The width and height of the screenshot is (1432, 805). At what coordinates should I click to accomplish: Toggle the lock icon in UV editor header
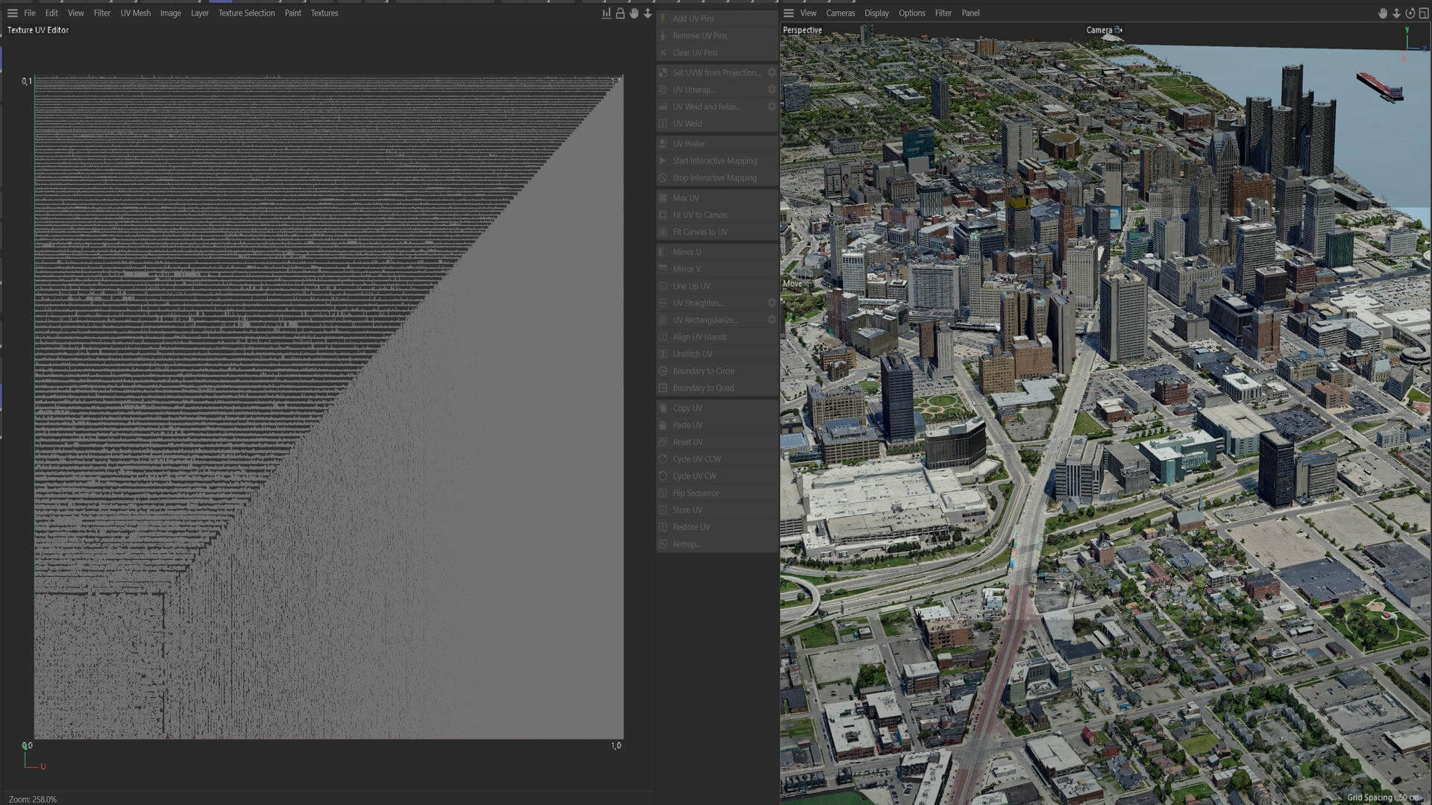click(620, 13)
